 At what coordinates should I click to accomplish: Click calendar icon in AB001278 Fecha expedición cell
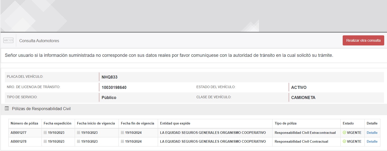coord(45,141)
